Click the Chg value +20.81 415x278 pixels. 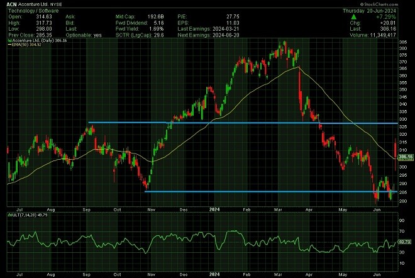[x=388, y=23]
